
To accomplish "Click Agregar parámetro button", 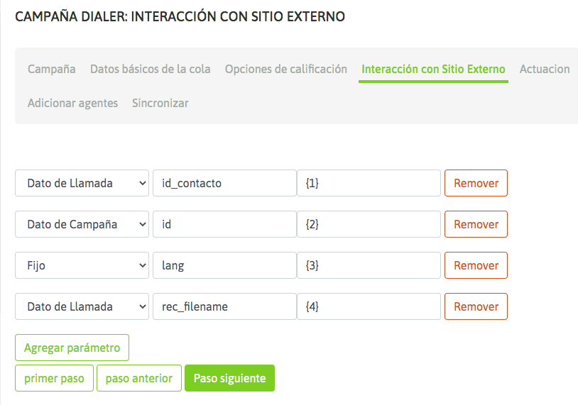I will point(72,348).
